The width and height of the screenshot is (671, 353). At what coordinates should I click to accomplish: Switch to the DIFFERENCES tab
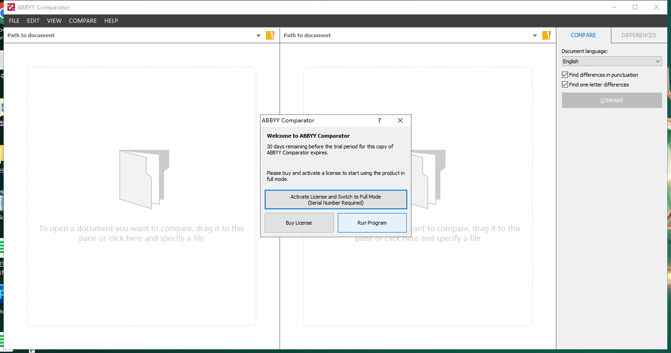[638, 35]
